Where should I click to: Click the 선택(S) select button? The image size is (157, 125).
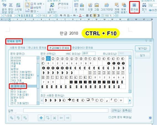[x=116, y=110]
